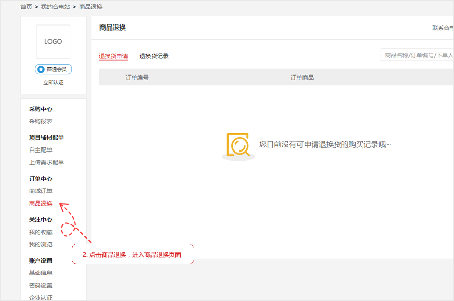Click the order search input field
Screen dimensions: 454x301
tap(417, 55)
